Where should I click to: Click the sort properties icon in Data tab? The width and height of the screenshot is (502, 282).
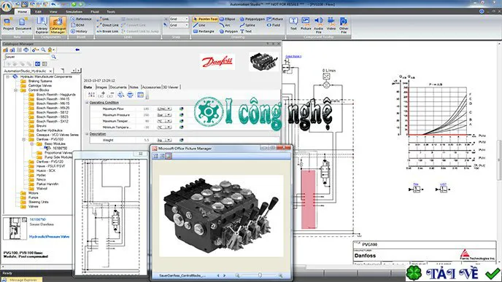(91, 95)
